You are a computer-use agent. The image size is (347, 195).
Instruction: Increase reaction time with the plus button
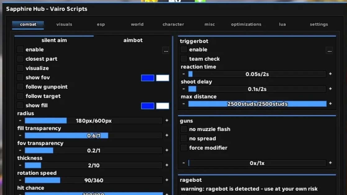[331, 74]
